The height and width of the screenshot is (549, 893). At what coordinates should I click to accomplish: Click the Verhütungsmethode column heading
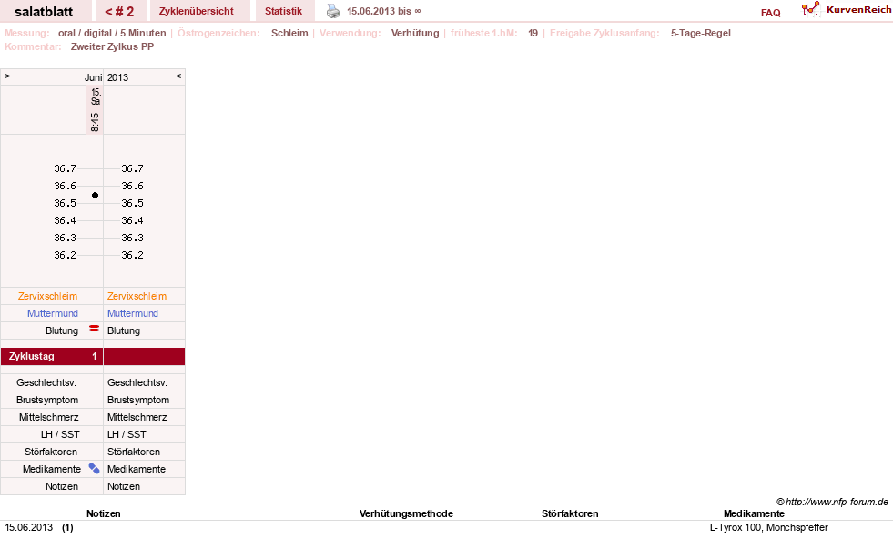pos(406,513)
